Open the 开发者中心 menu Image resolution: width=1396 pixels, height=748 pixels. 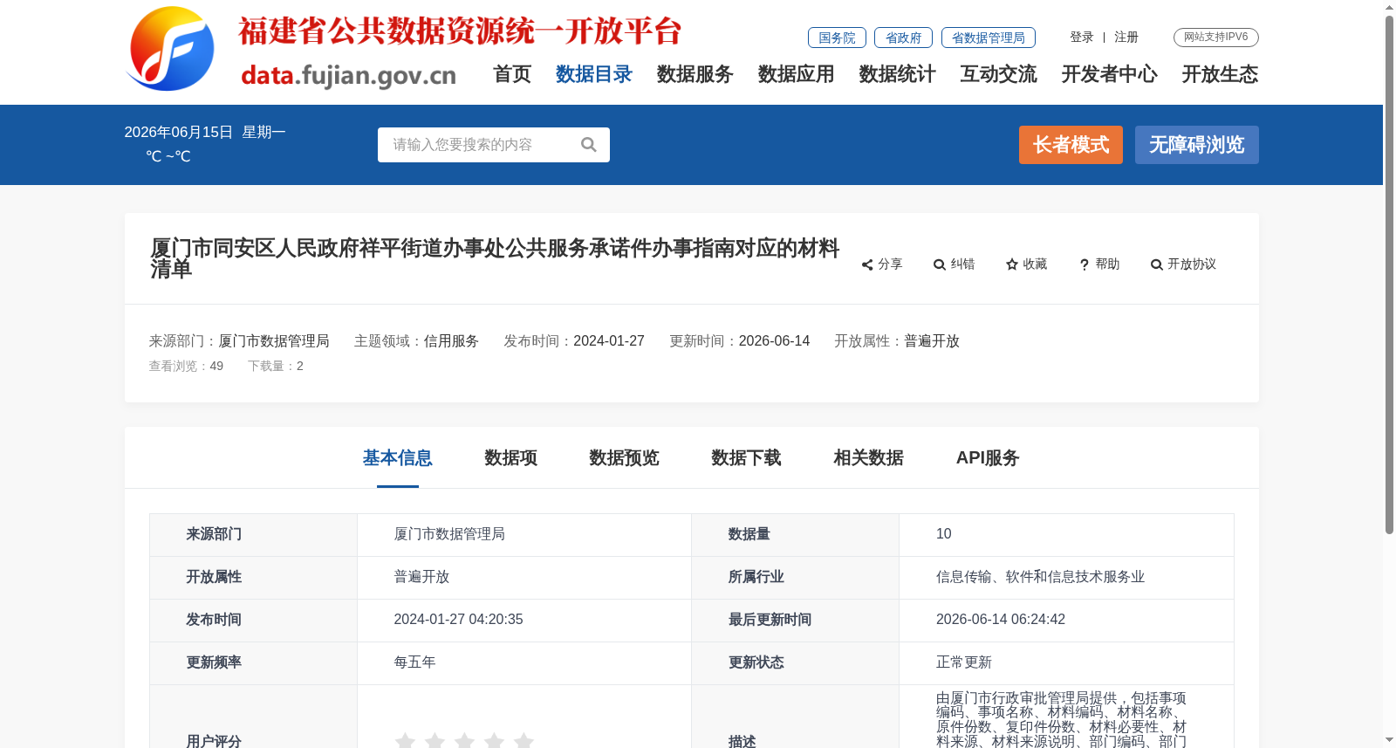pyautogui.click(x=1110, y=74)
